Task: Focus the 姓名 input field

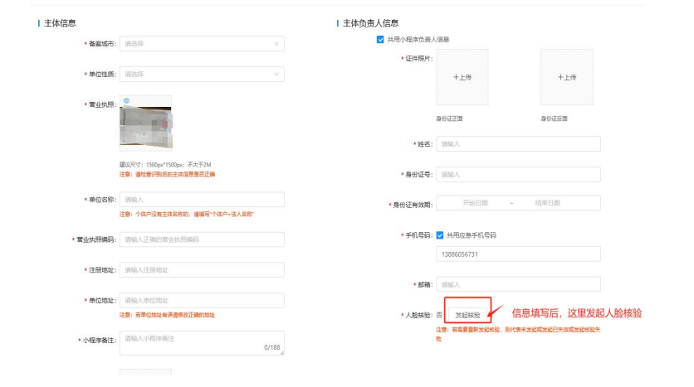Action: point(518,144)
